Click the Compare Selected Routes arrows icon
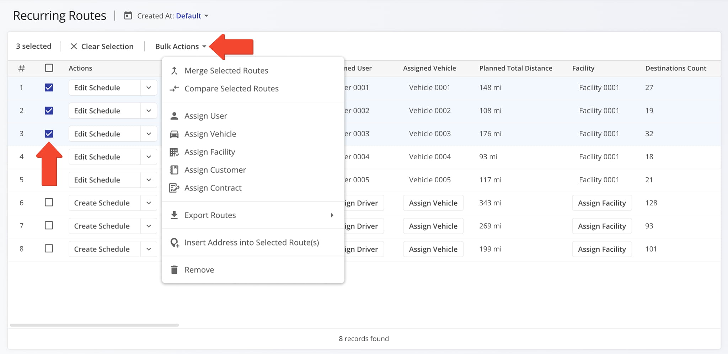This screenshot has width=728, height=354. coord(174,88)
